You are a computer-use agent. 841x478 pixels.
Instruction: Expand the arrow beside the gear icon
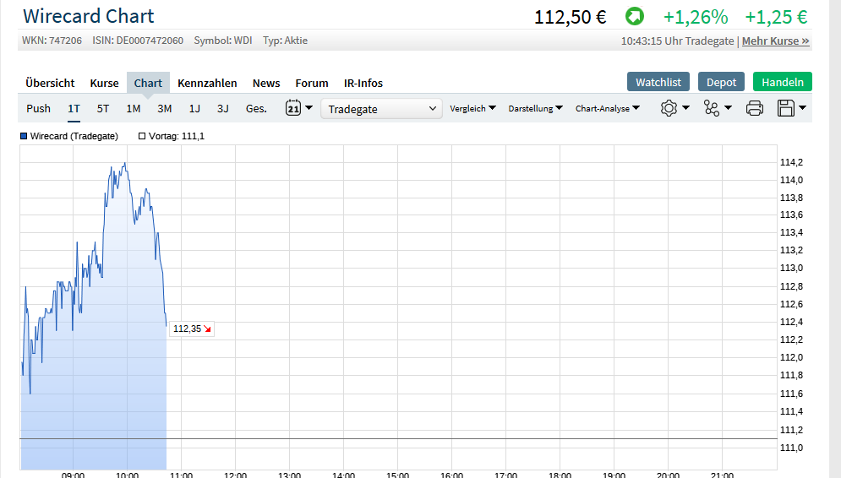click(x=685, y=108)
